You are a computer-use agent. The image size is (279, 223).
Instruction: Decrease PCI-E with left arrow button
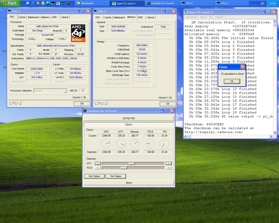98,168
